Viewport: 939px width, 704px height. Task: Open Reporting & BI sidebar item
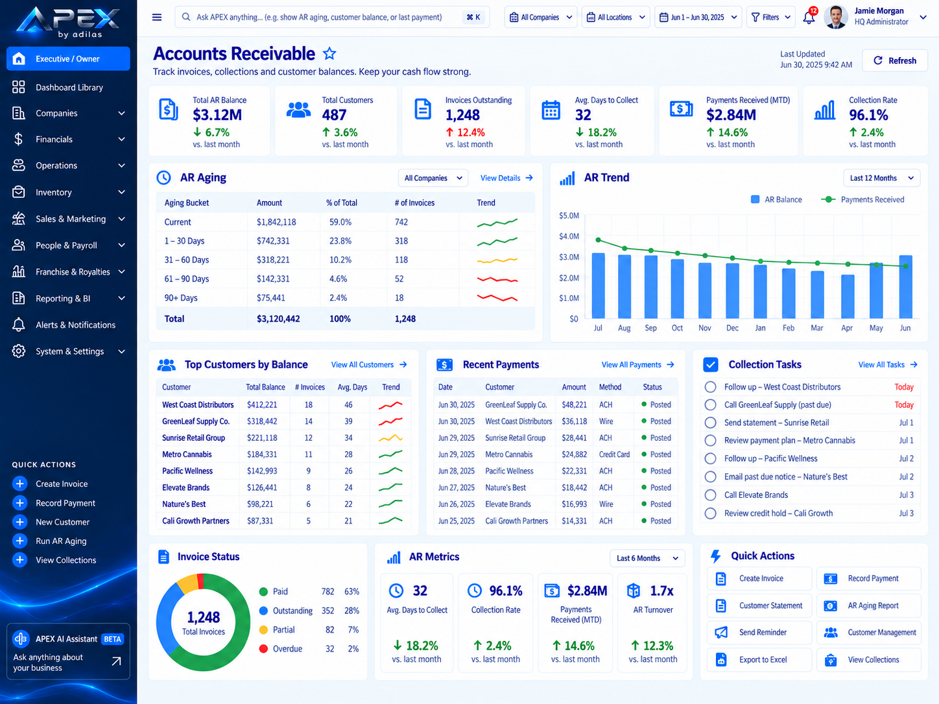68,298
